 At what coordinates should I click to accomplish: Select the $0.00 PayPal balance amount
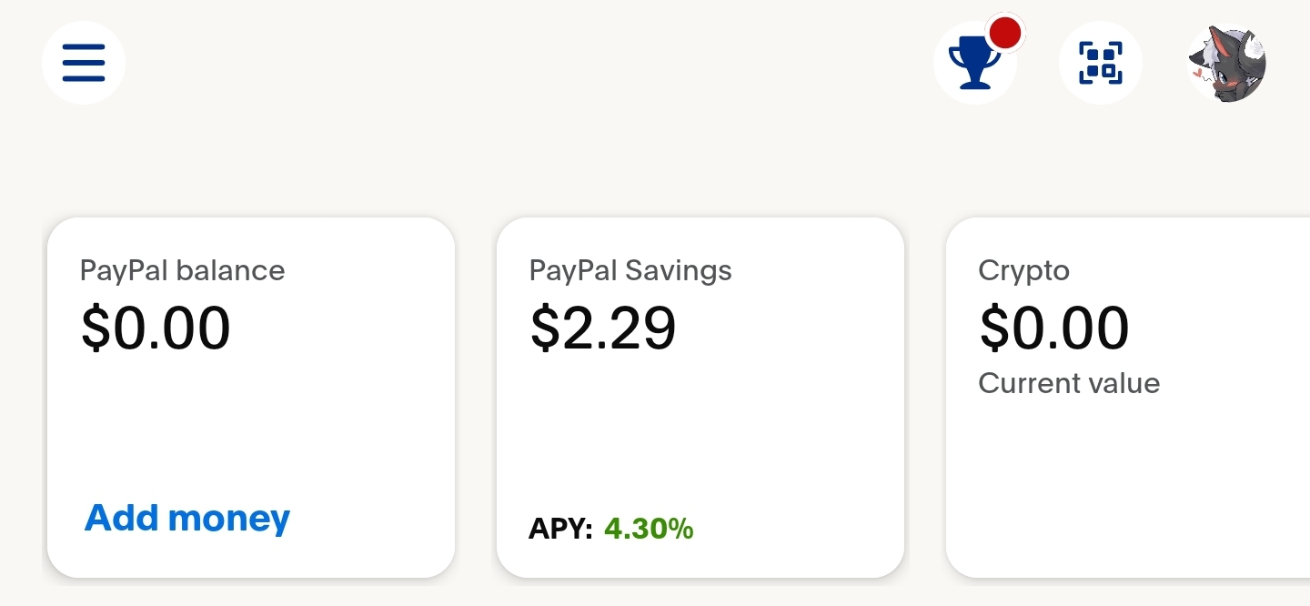[x=156, y=328]
